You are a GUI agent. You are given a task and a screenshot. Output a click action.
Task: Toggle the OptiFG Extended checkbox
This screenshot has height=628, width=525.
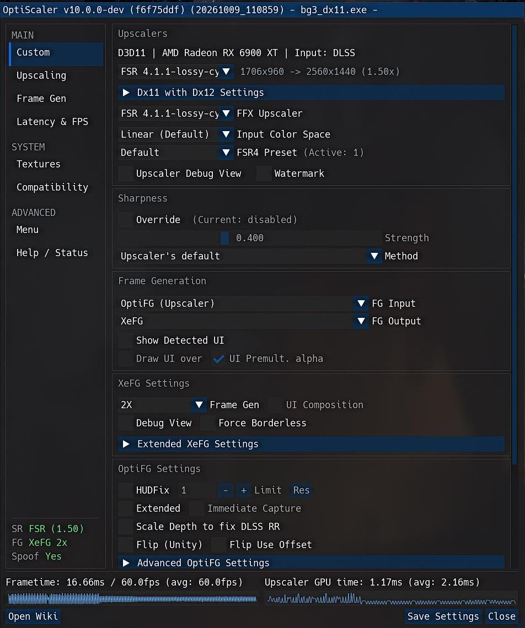click(x=126, y=508)
